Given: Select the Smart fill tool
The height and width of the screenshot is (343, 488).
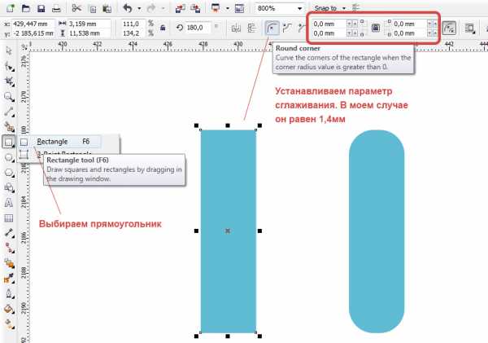Looking at the screenshot, I should 9,127.
